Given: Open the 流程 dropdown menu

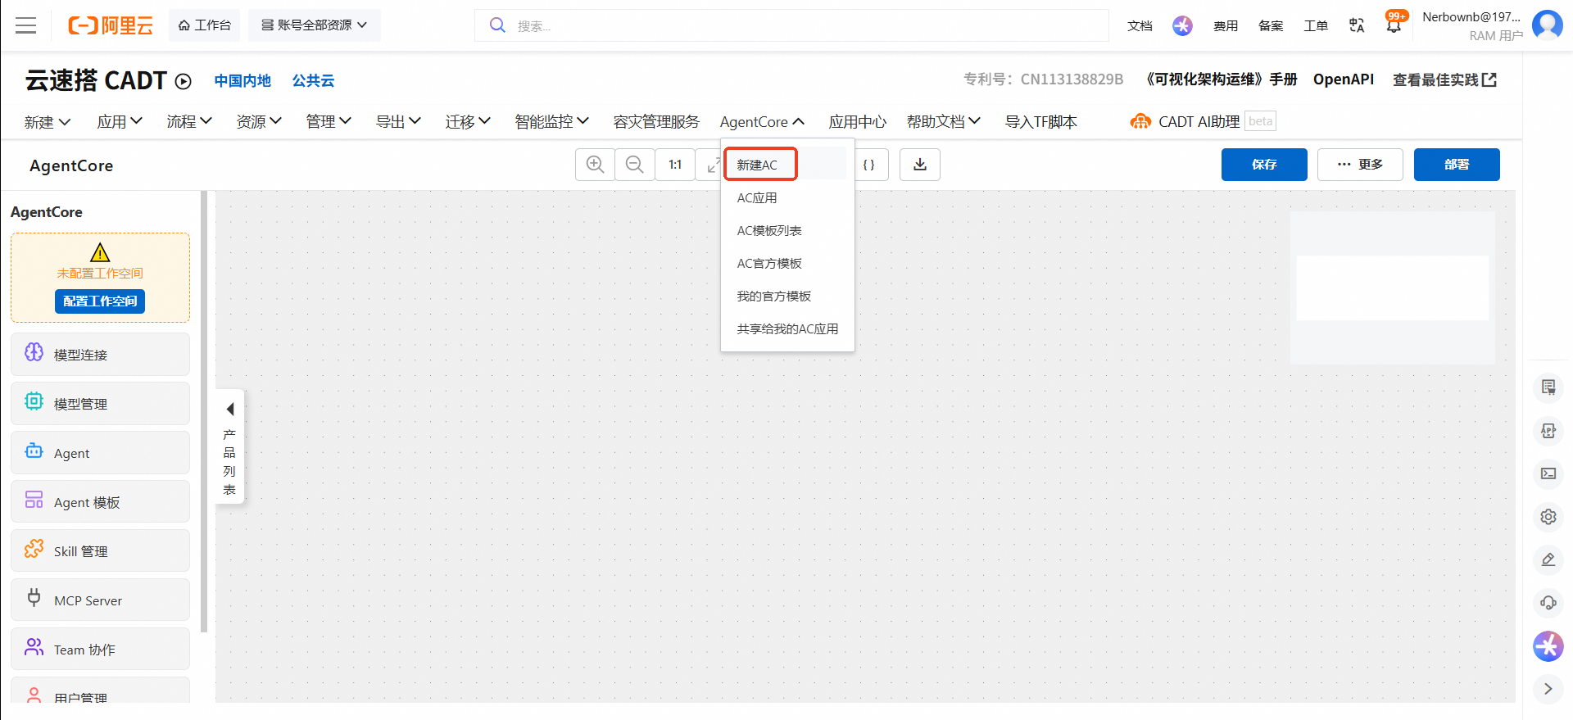Looking at the screenshot, I should pos(189,122).
